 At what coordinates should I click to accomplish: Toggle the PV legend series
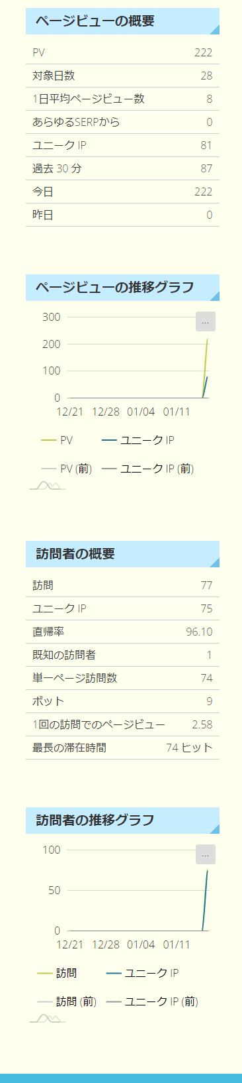[x=57, y=440]
